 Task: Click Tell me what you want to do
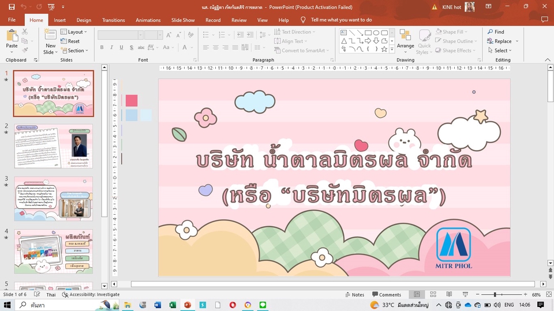coord(341,20)
